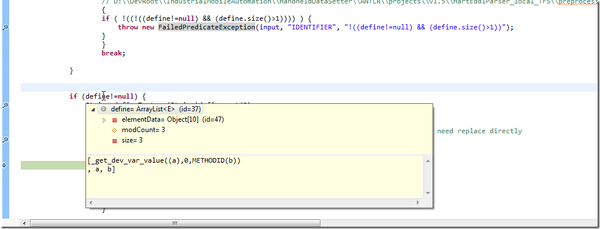This screenshot has width=600, height=229.
Task: Click the 'if (define!=null) {' line
Action: [x=107, y=96]
